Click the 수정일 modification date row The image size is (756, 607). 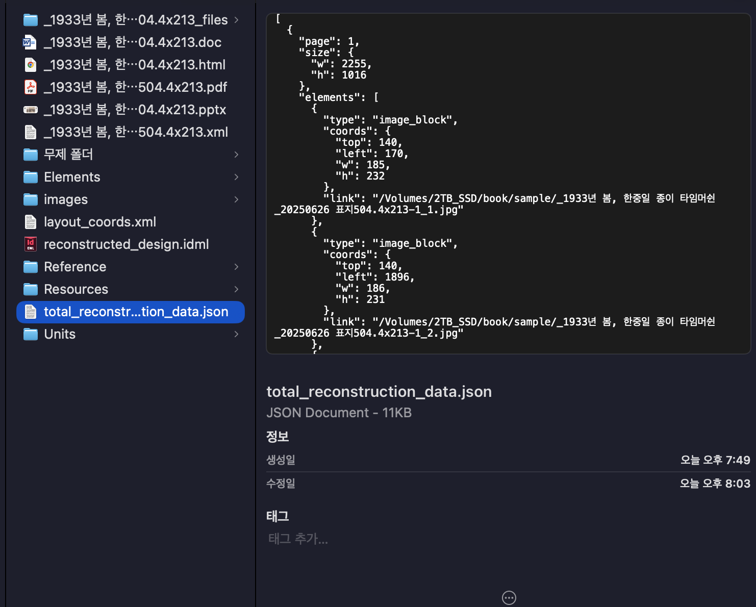(509, 484)
